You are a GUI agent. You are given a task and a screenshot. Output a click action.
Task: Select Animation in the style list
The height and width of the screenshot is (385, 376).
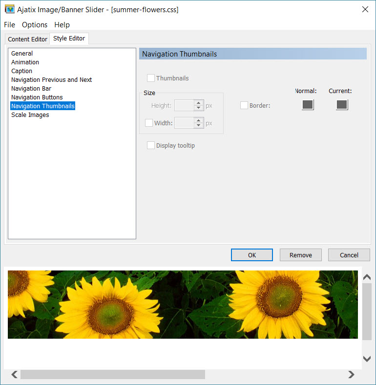25,62
